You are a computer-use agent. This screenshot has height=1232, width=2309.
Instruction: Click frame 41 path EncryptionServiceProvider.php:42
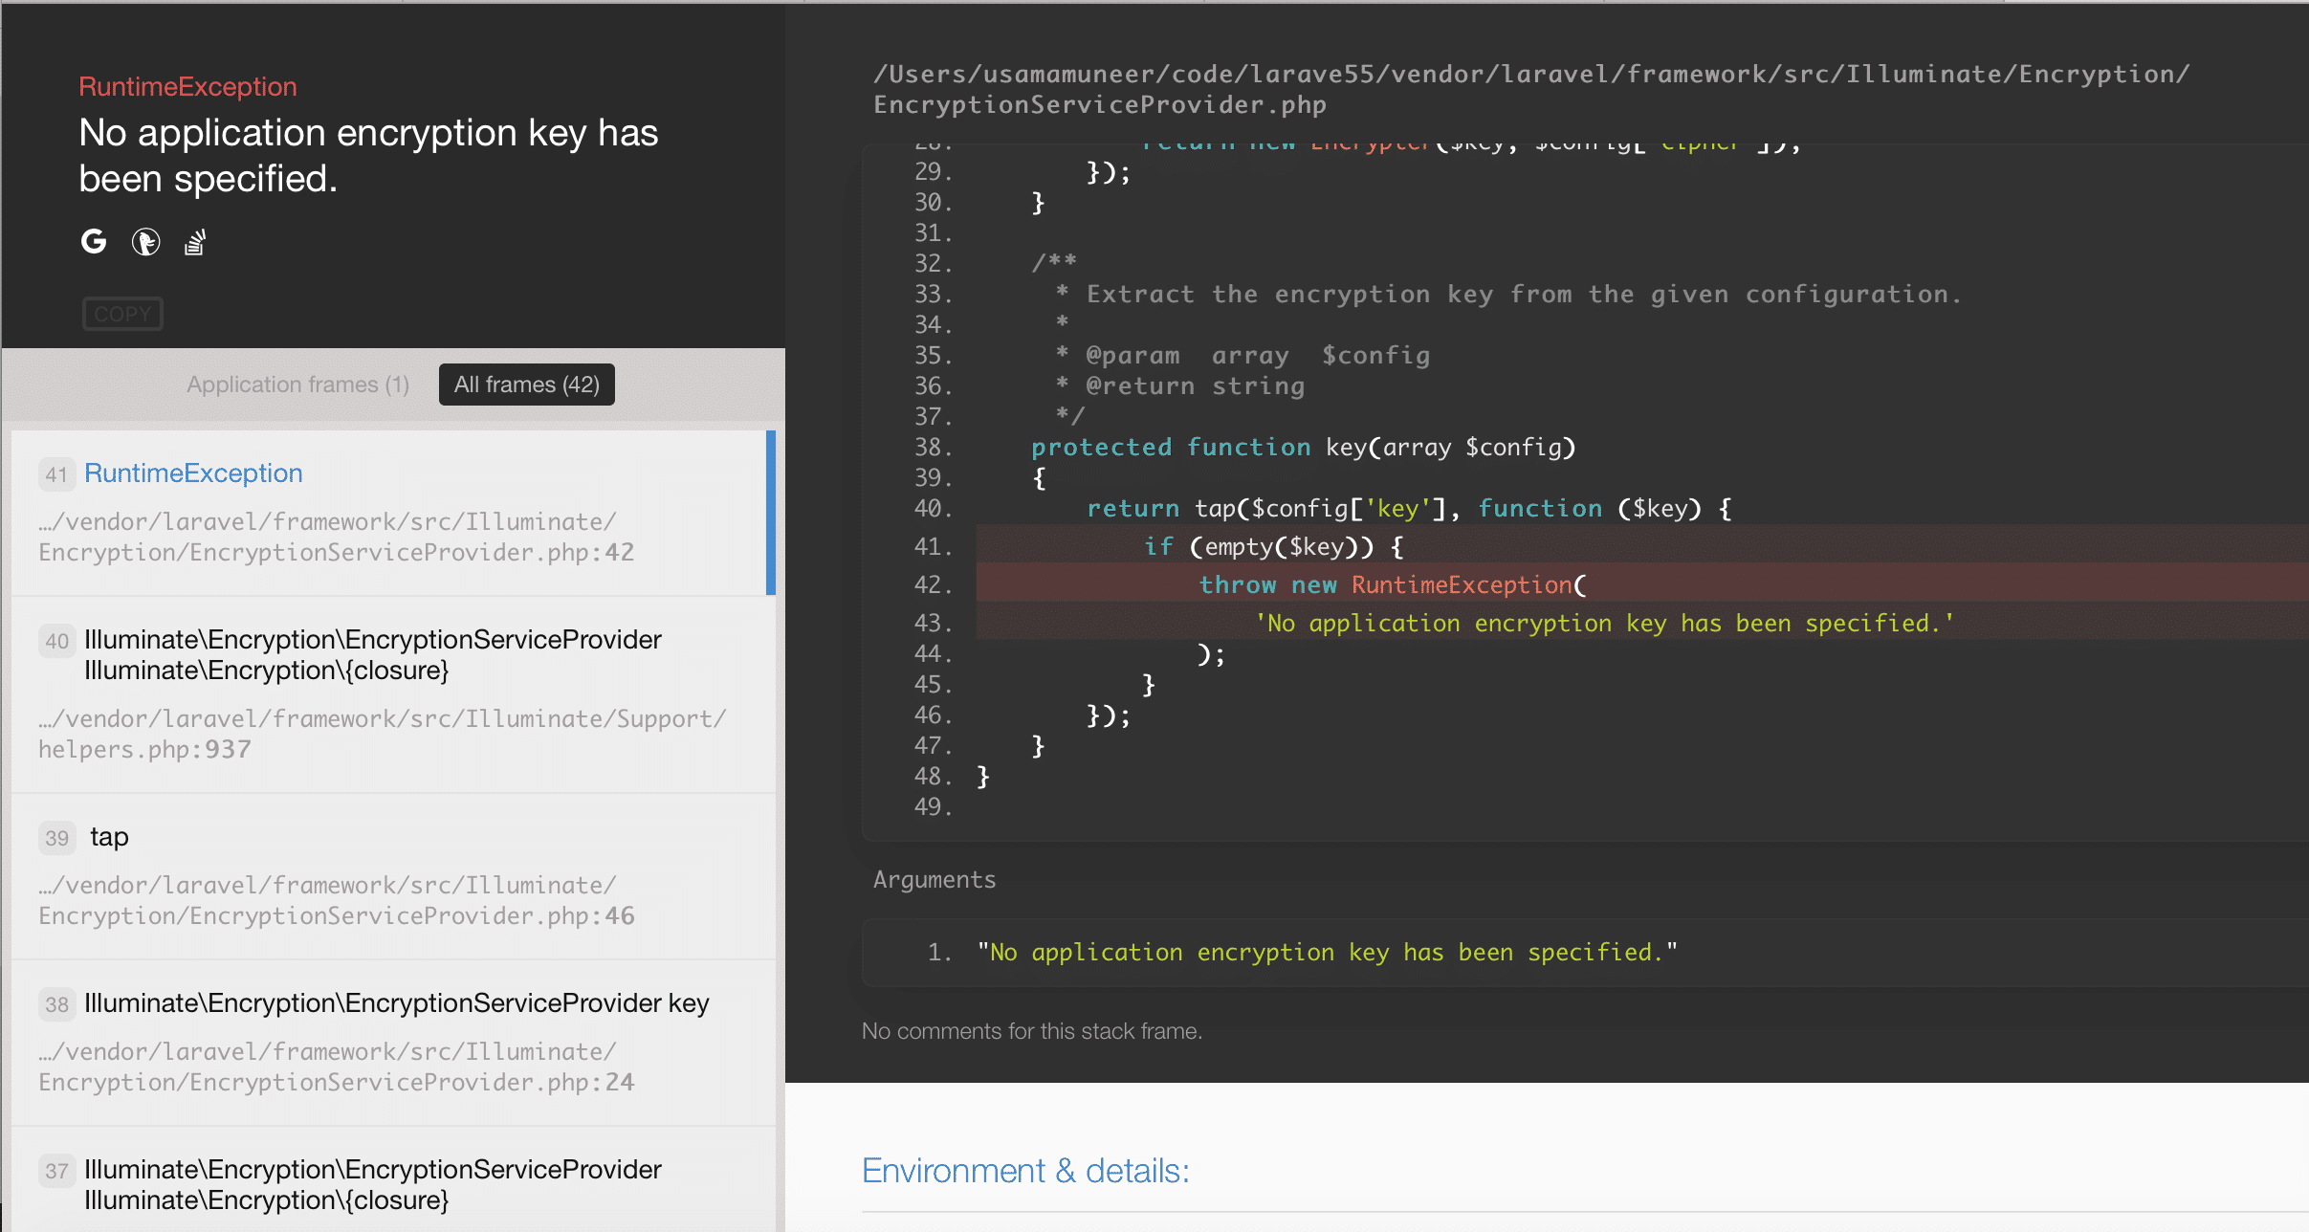pos(336,537)
